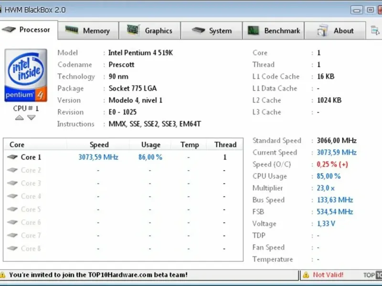
Task: Click the processor chip icon on Processor tab
Action: point(9,30)
